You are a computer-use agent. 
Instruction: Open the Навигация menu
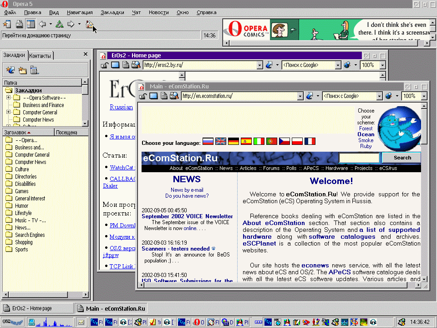coord(80,12)
